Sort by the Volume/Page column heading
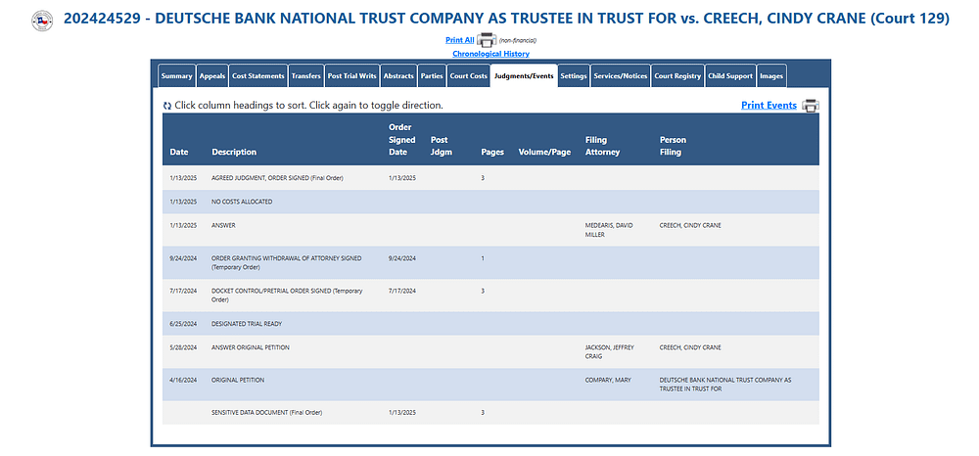Viewport: 979px width, 456px height. click(544, 152)
